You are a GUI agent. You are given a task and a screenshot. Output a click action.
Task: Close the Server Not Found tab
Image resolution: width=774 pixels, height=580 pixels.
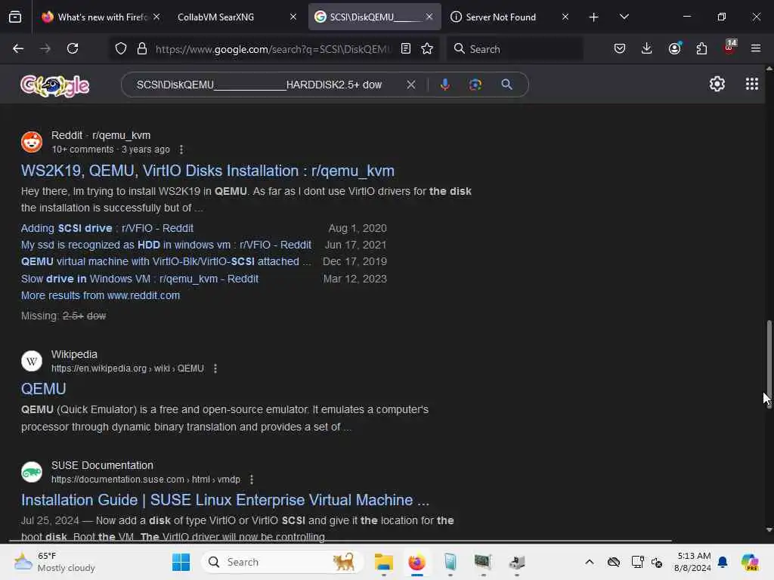tap(565, 17)
